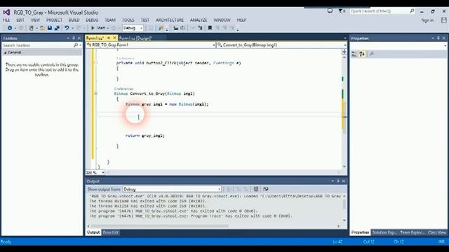Click the Redo arrow icon in toolbar
Screen dimensions: 449x252
pyautogui.click(x=78, y=28)
